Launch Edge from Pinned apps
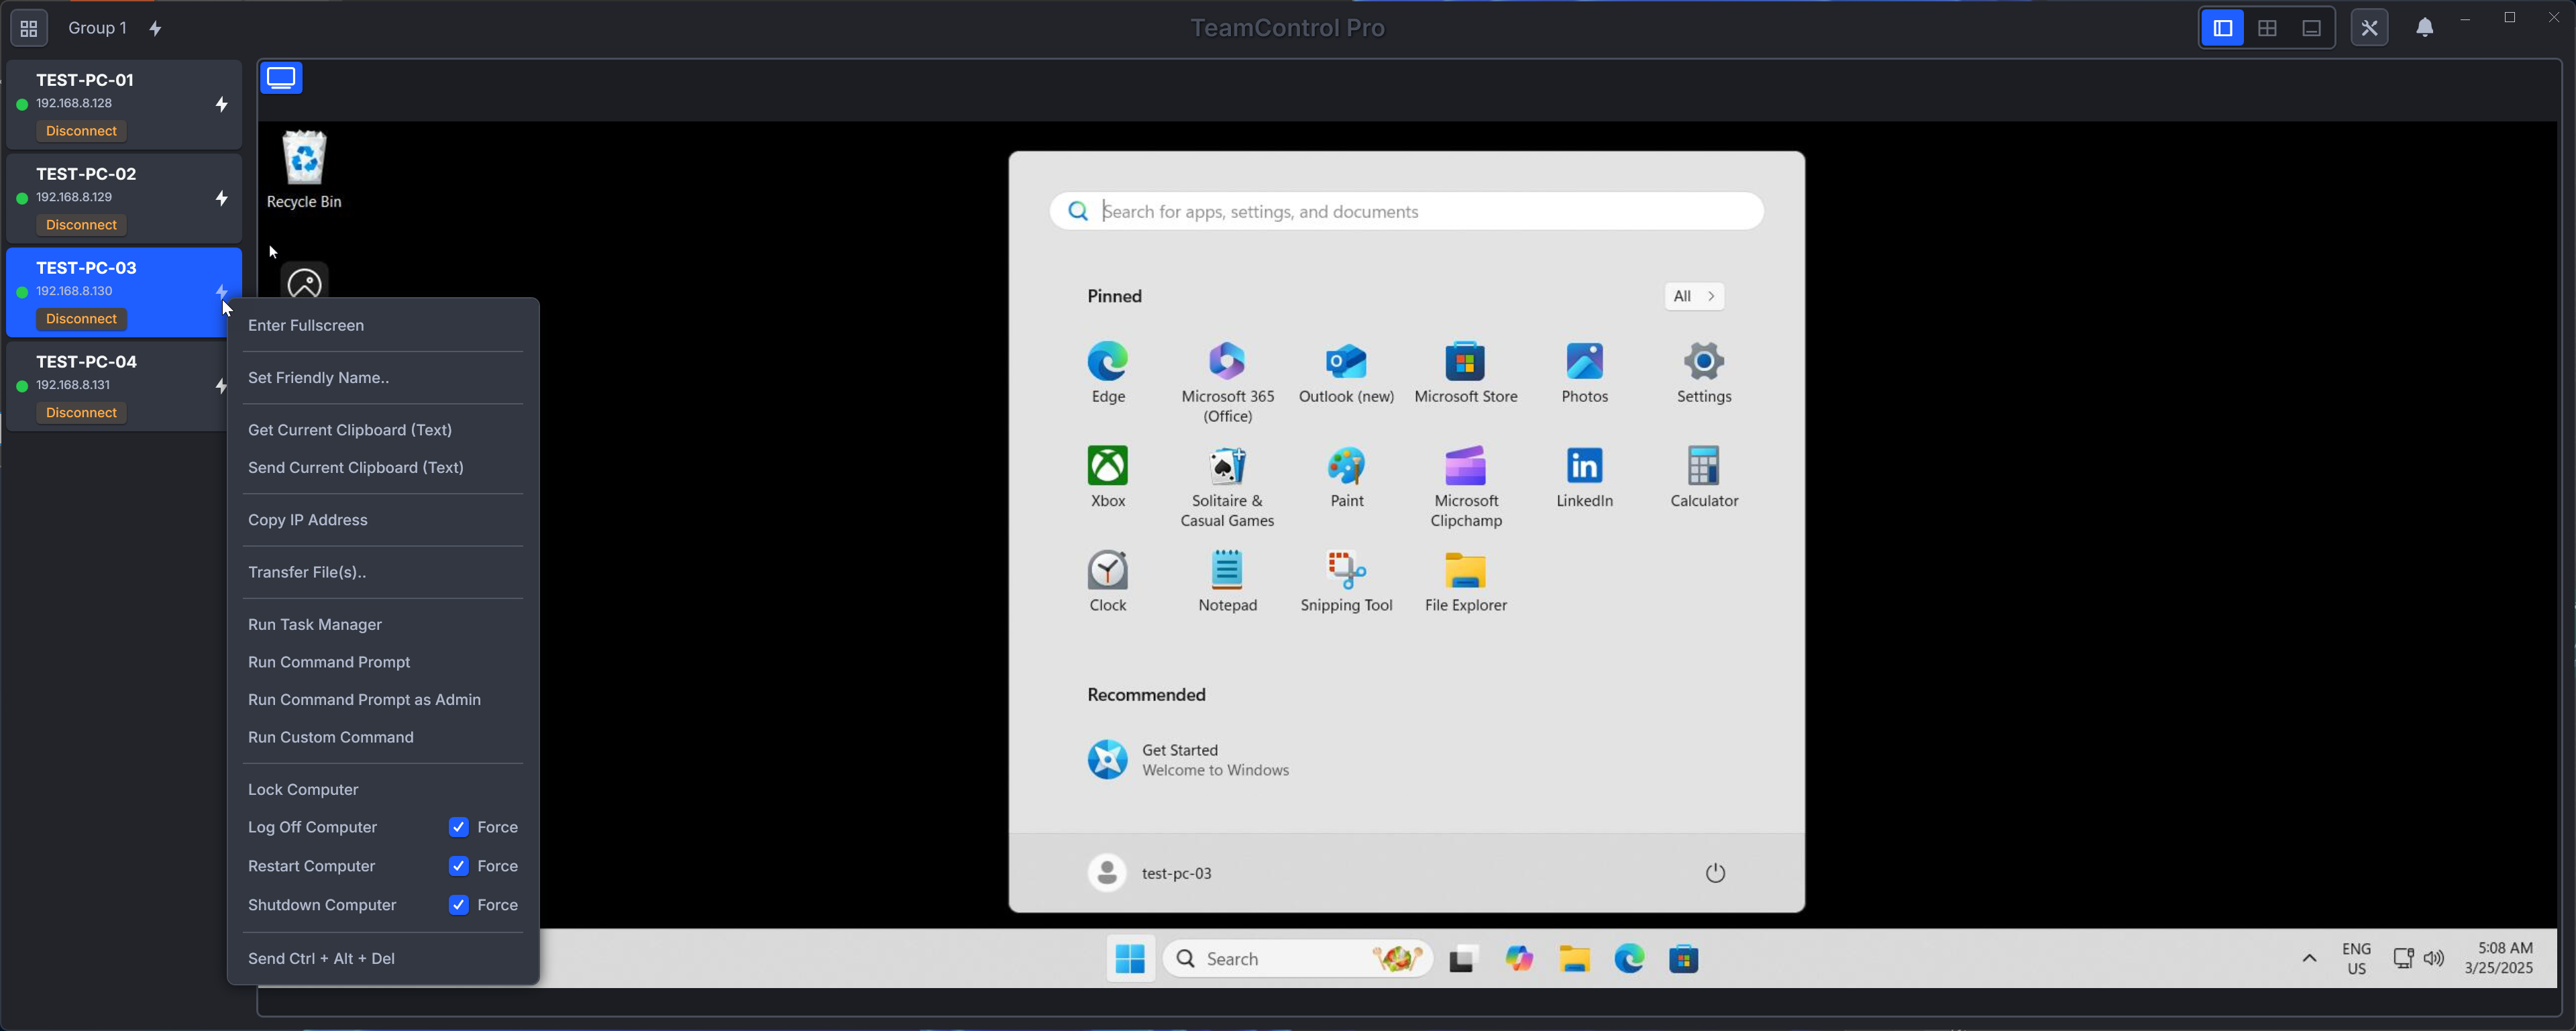 [1108, 373]
